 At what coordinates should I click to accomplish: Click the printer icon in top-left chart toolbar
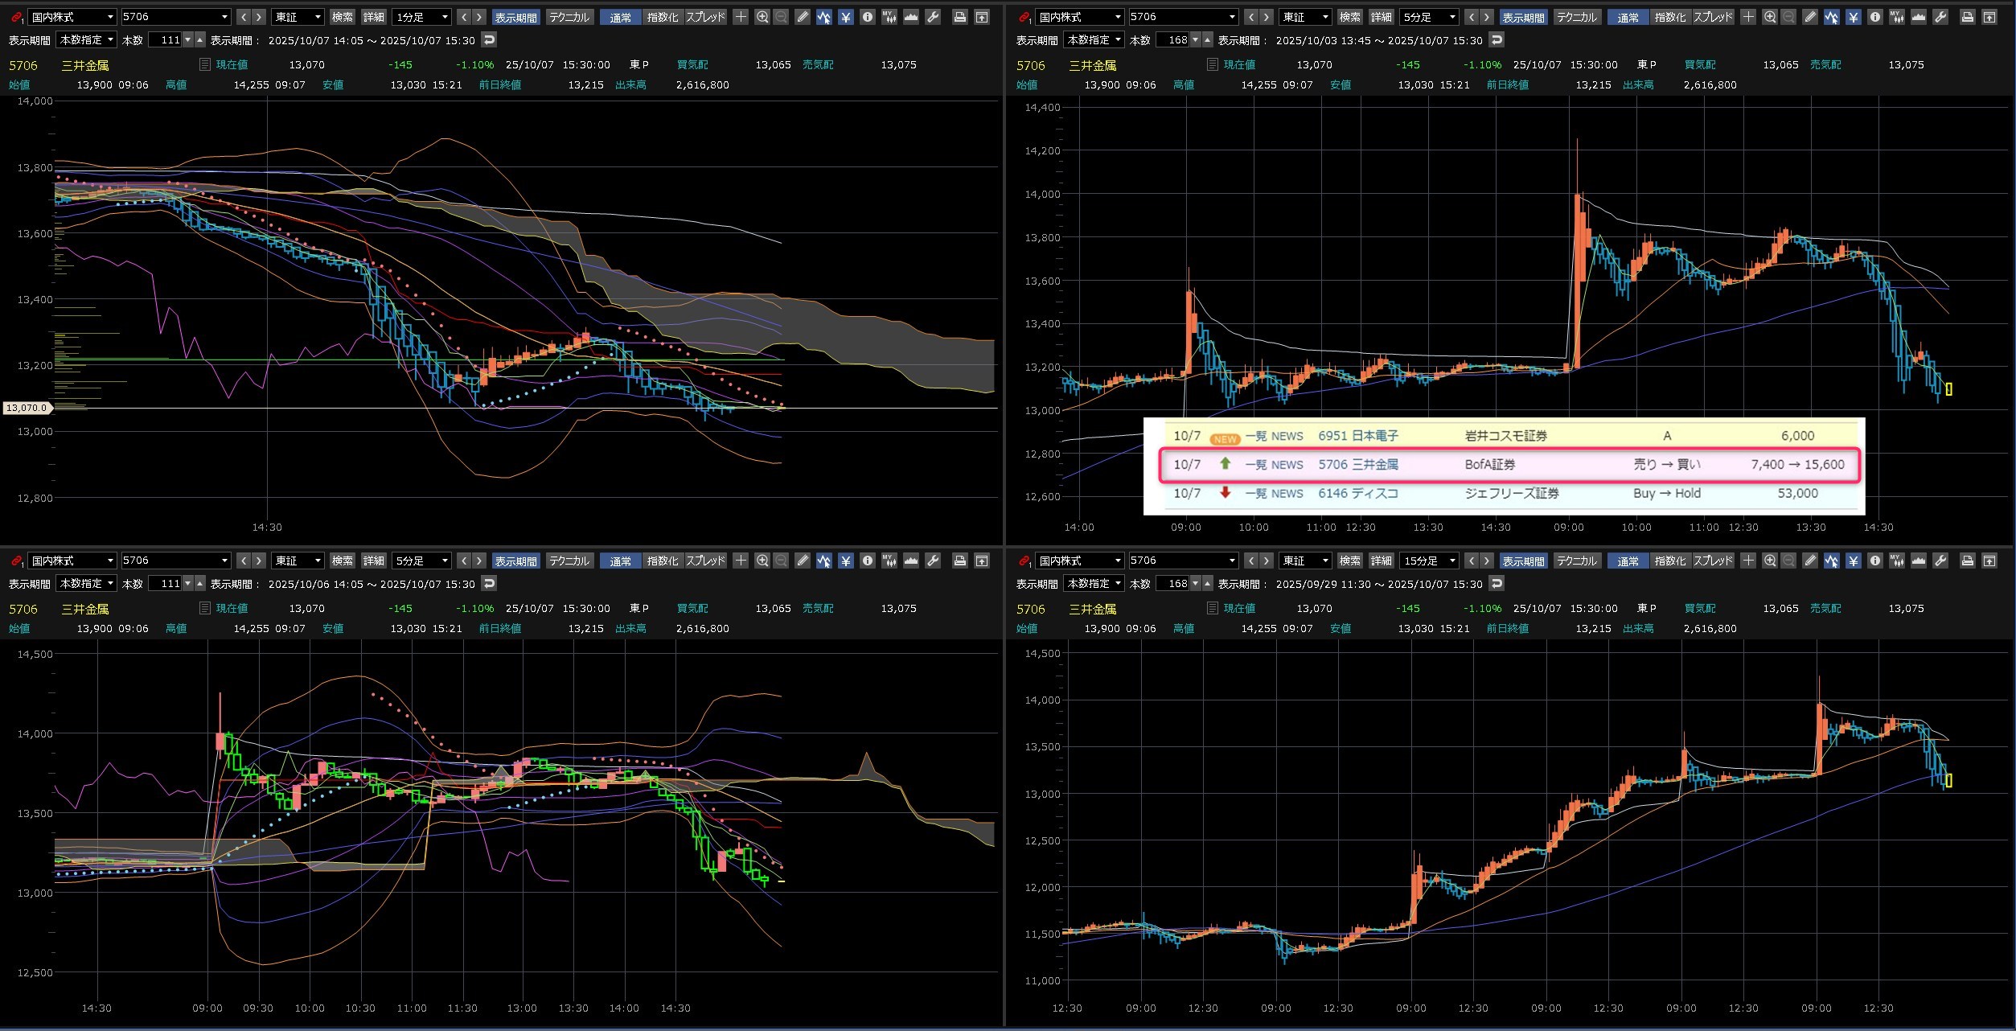(959, 17)
